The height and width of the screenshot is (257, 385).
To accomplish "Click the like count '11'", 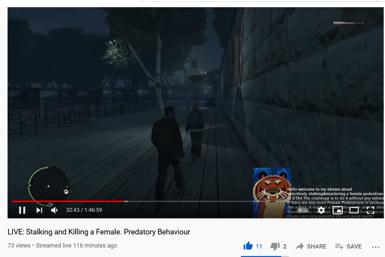I will [259, 247].
